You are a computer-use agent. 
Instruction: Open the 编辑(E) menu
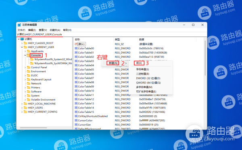point(32,30)
